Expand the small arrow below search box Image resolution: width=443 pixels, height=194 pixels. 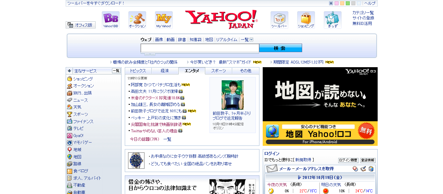[150, 54]
